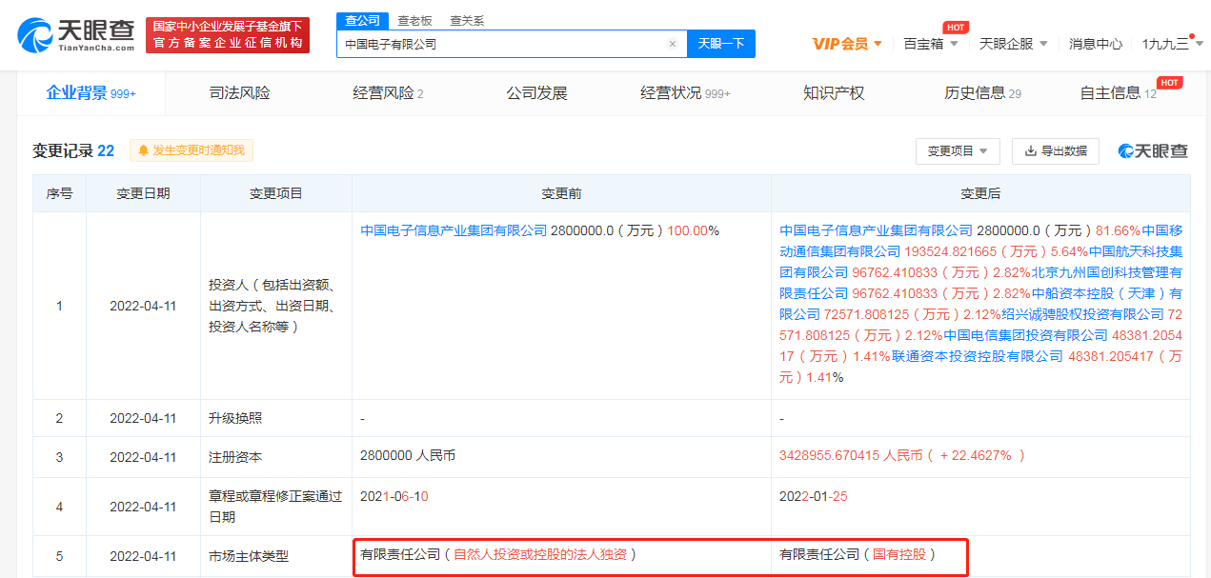Expand the 天眼企服 menu
The height and width of the screenshot is (578, 1211).
1014,44
